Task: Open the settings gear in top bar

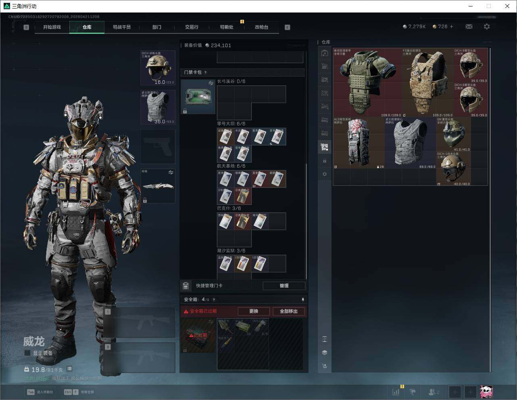Action: [487, 27]
